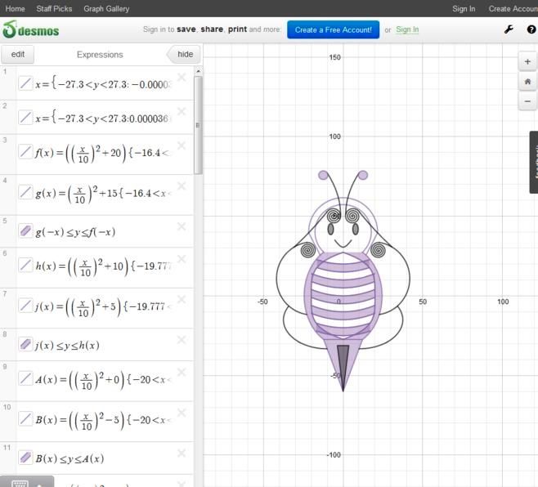Remove the h(x) expression via X
This screenshot has height=487, width=538.
pos(182,259)
